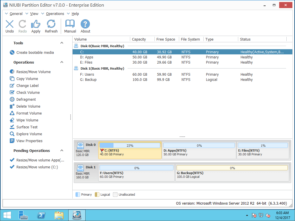The image size is (295, 221).
Task: Click the Format Volume icon
Action: pyautogui.click(x=12, y=113)
